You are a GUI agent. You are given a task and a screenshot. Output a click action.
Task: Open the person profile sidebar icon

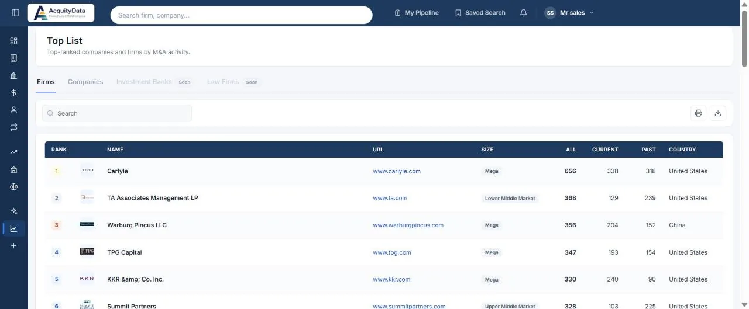(x=14, y=110)
